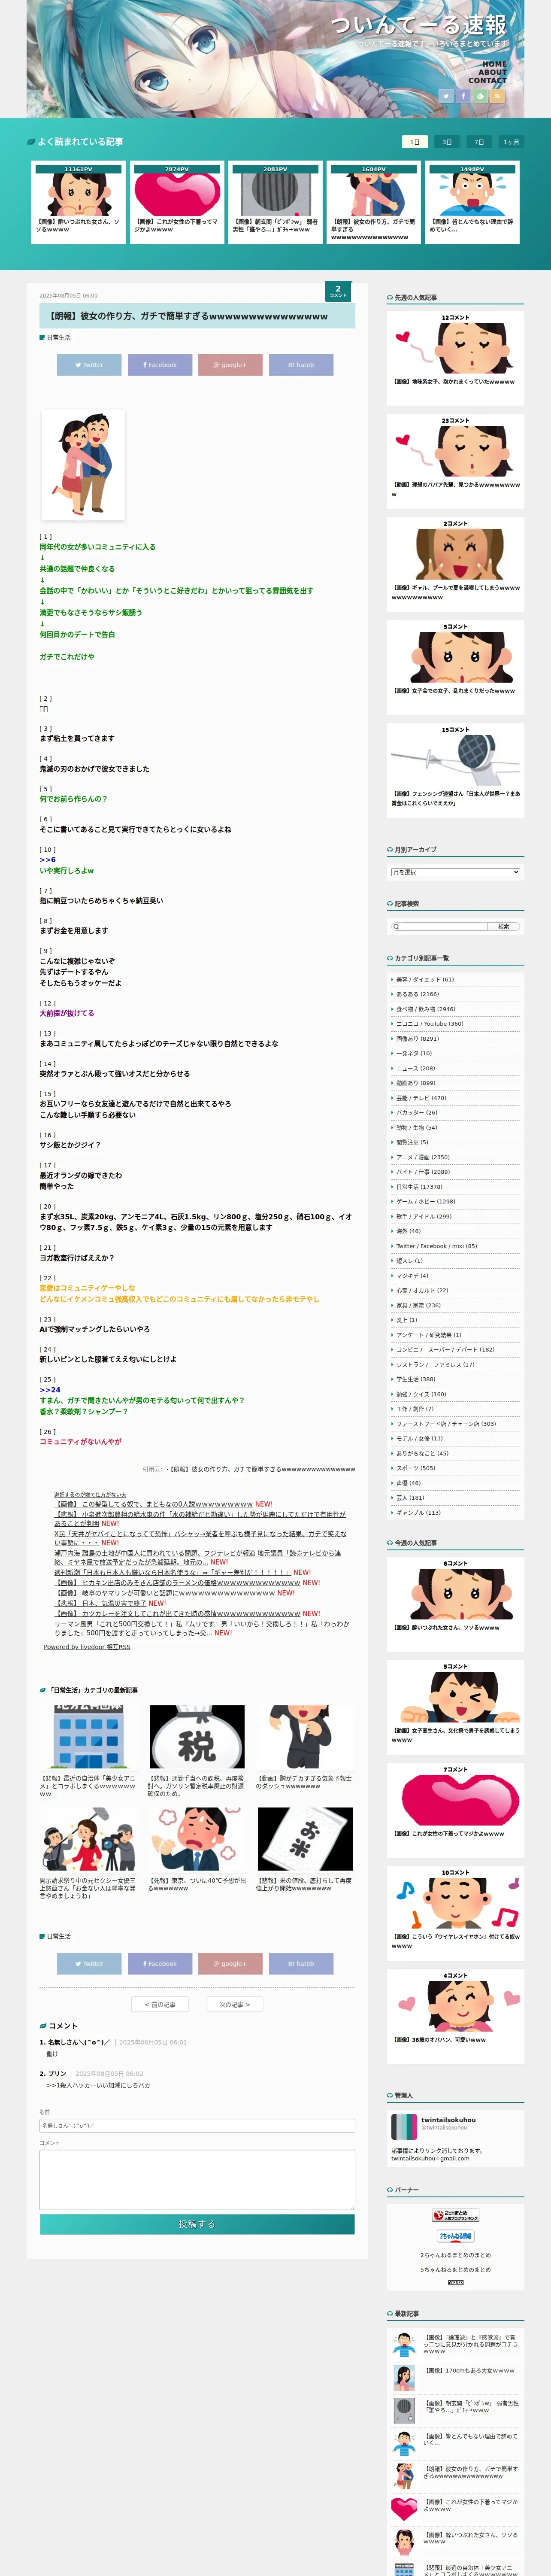
Task: Open category スポーツ (505)
Action: 415,1468
